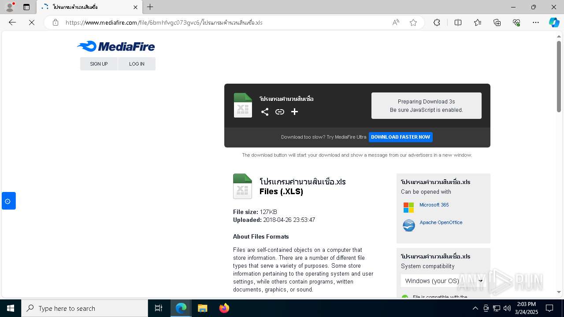This screenshot has height=317, width=564.
Task: Click DOWNLOAD FASTER NOW button
Action: click(401, 137)
